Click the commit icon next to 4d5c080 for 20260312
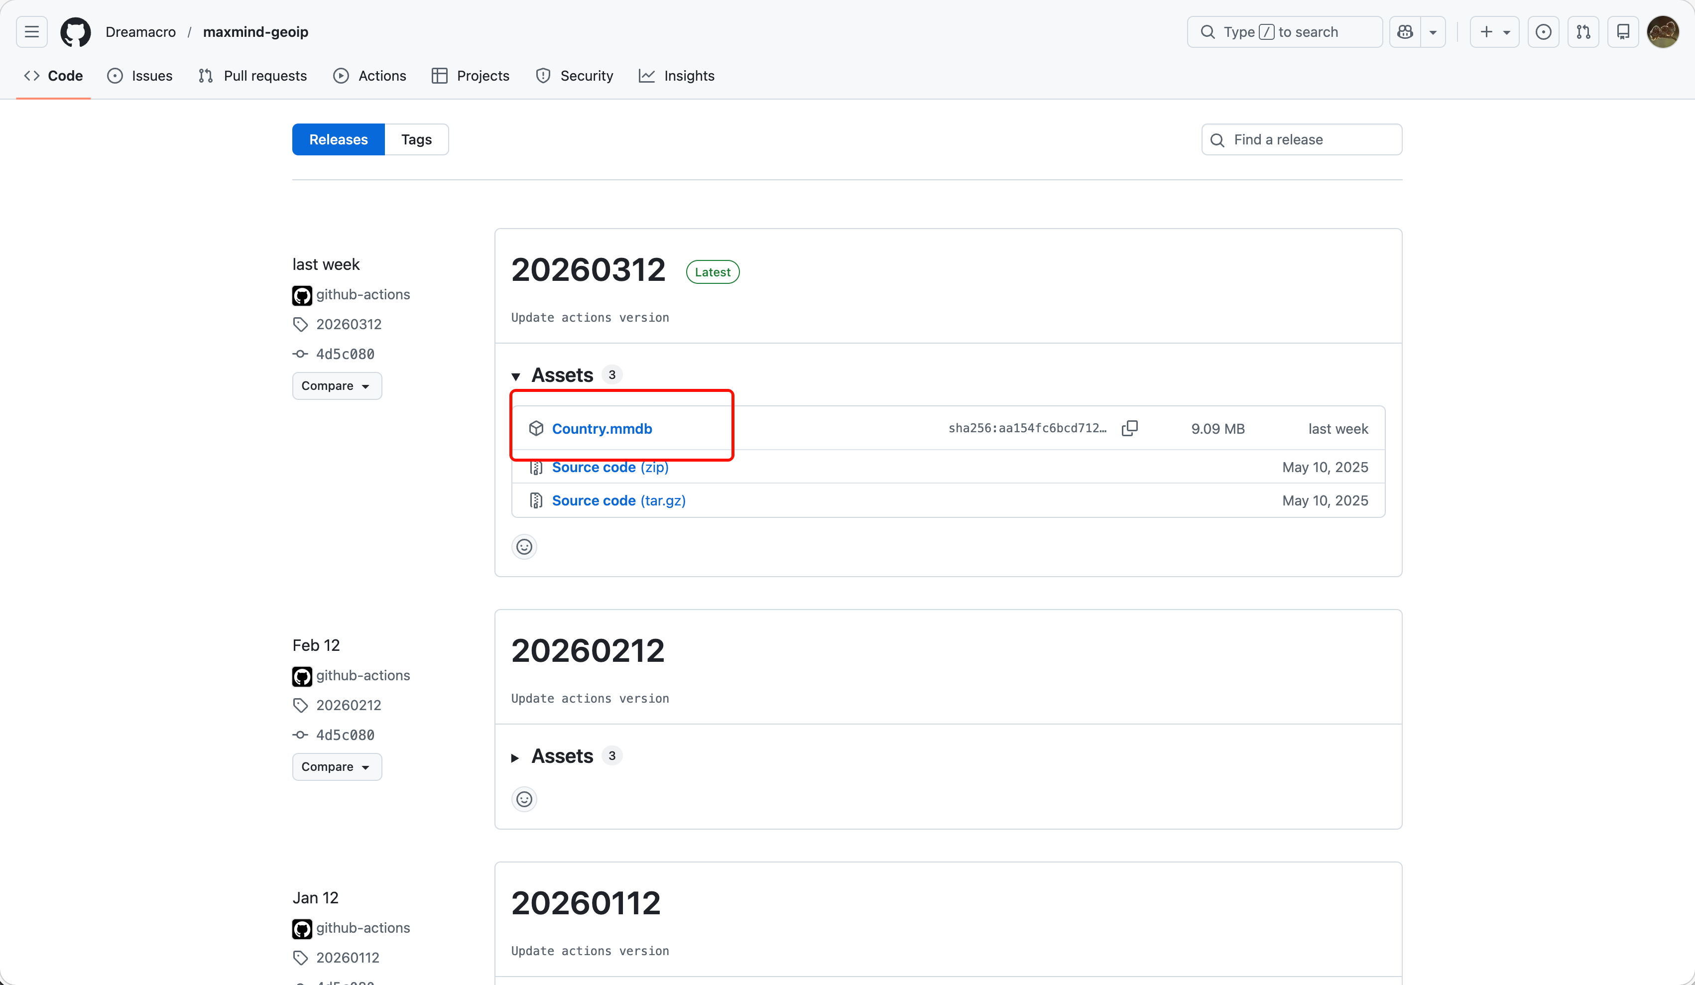The image size is (1695, 985). pos(300,354)
